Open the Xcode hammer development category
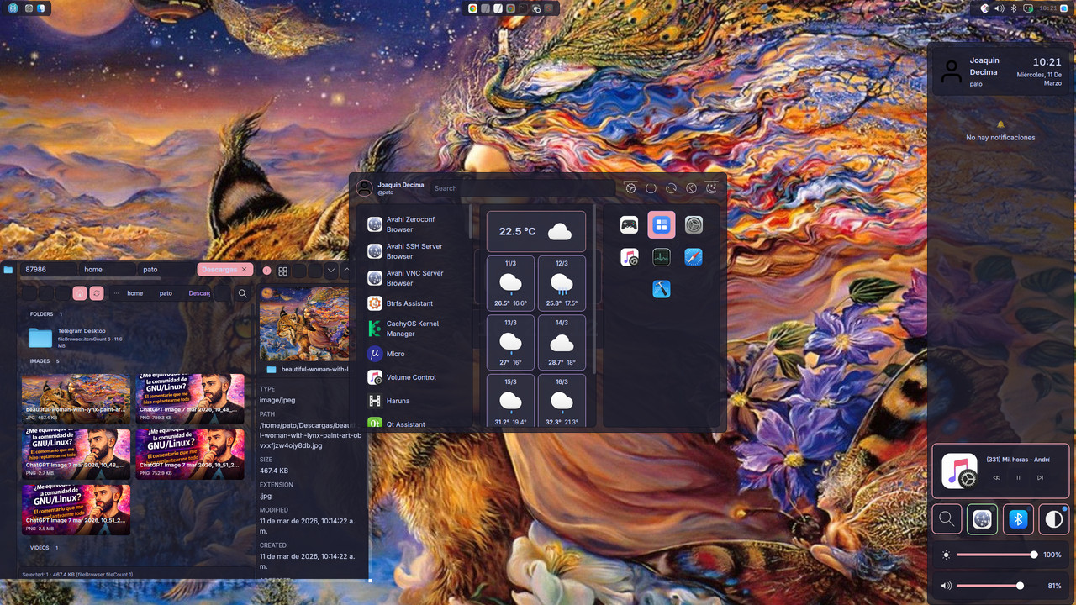This screenshot has height=605, width=1076. point(662,289)
